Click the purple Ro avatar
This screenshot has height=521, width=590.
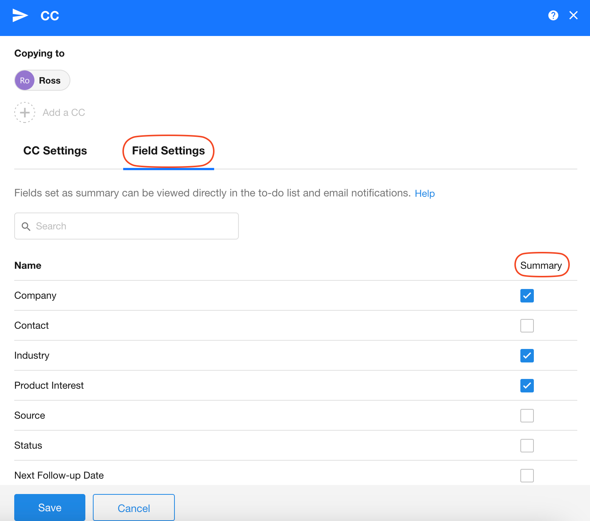[25, 81]
